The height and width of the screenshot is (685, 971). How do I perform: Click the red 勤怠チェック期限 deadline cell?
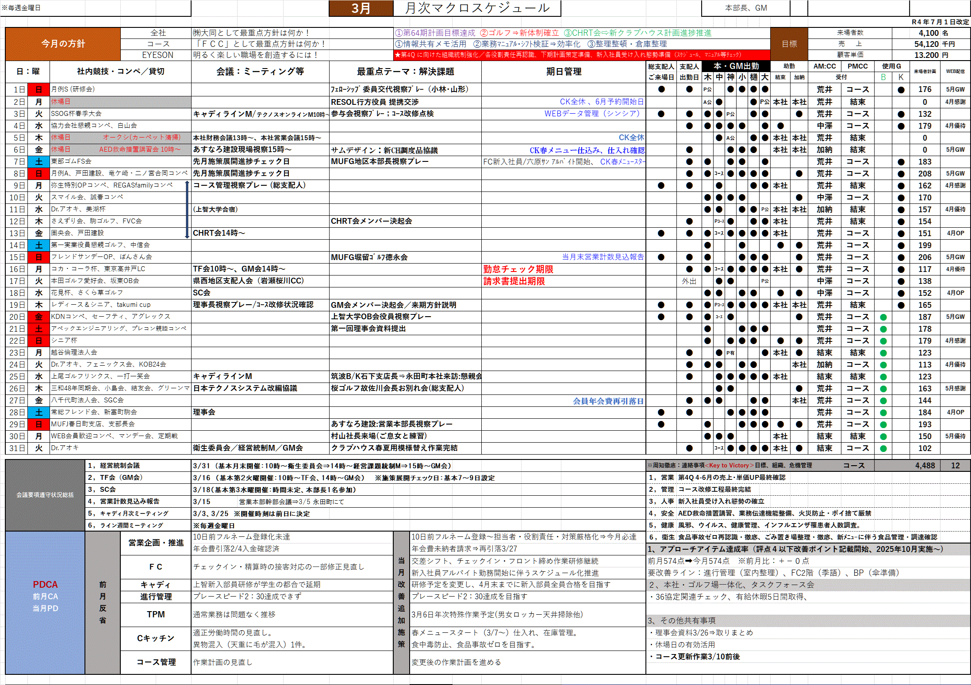(x=518, y=269)
